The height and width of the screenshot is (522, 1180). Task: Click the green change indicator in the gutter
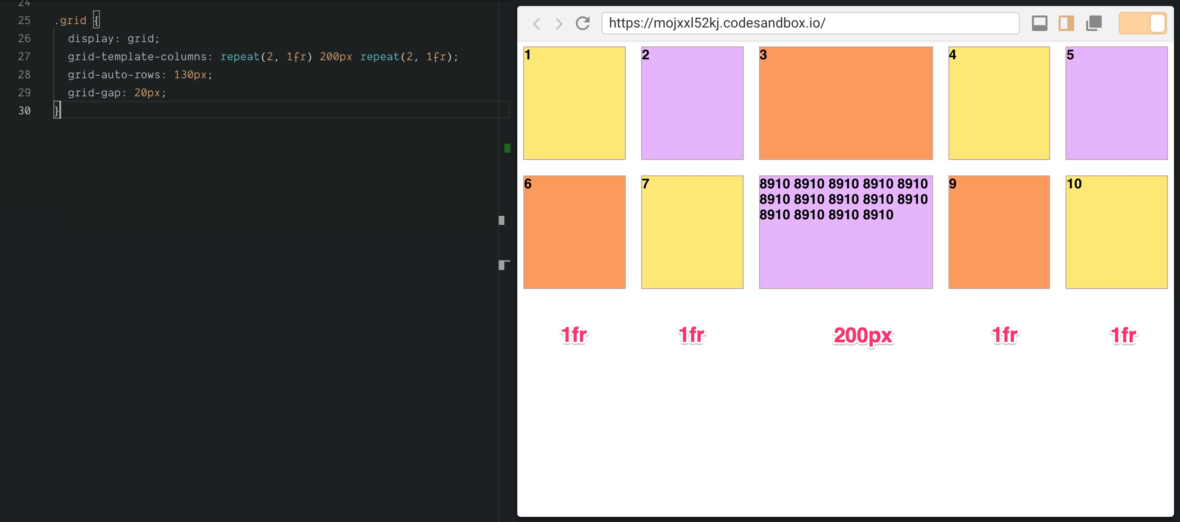(507, 148)
